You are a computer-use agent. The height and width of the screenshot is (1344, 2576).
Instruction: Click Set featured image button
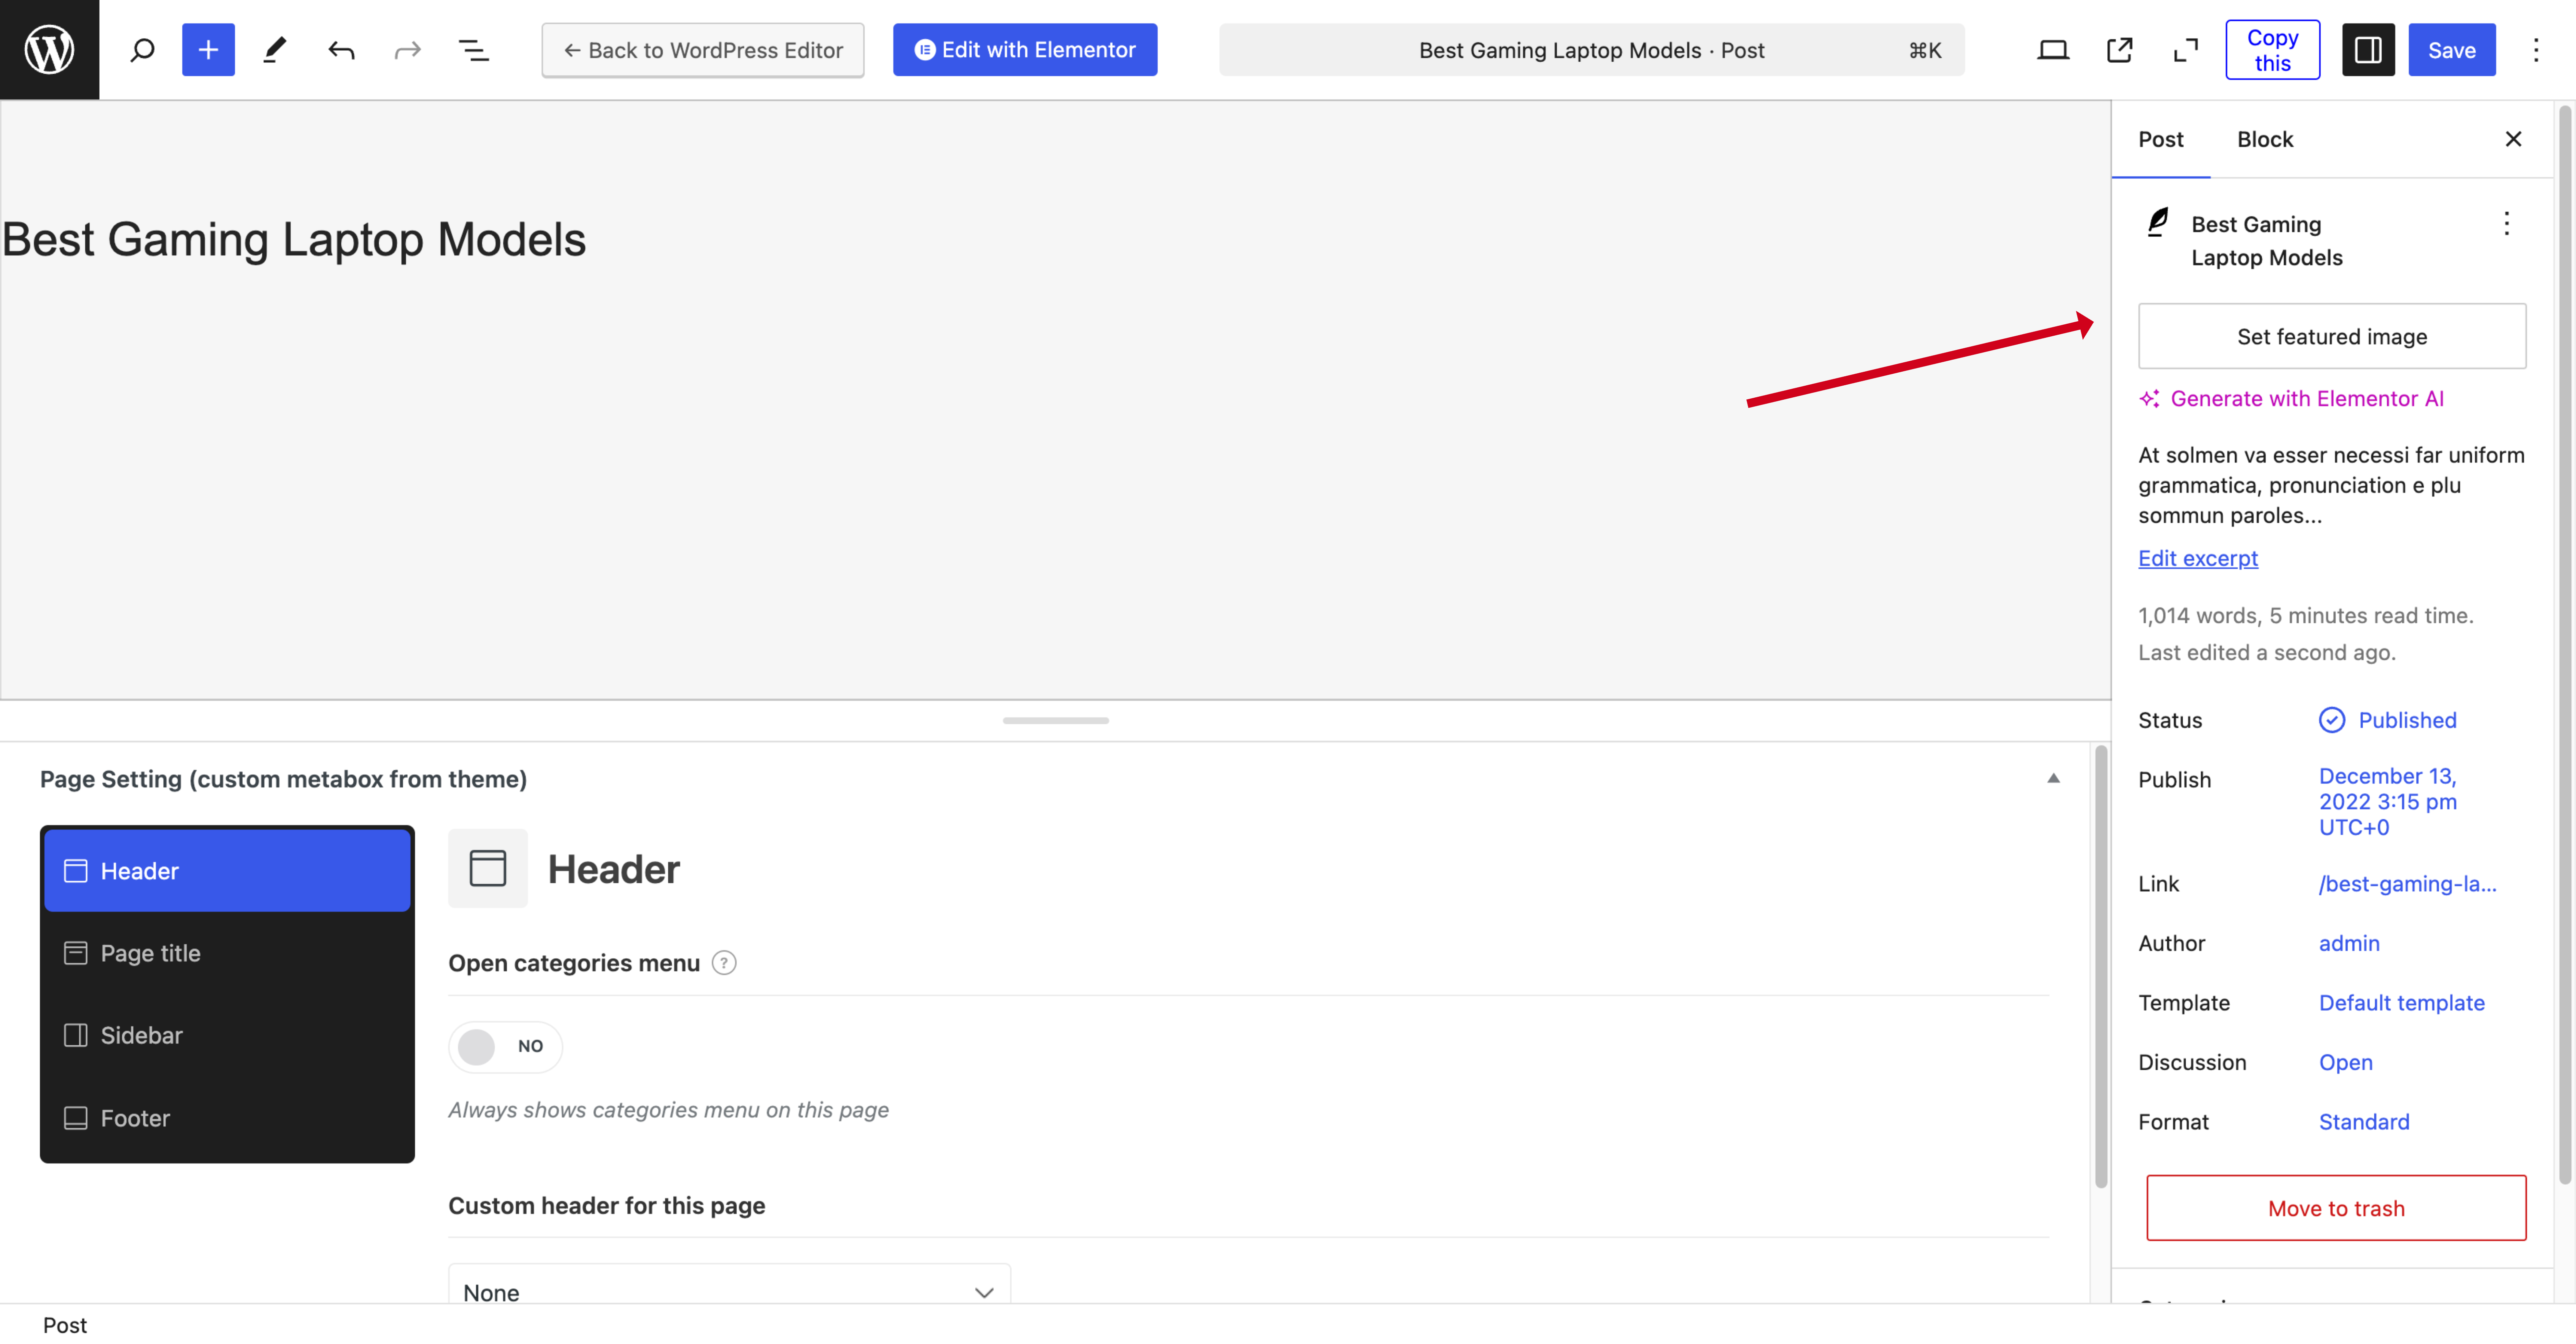[x=2332, y=336]
